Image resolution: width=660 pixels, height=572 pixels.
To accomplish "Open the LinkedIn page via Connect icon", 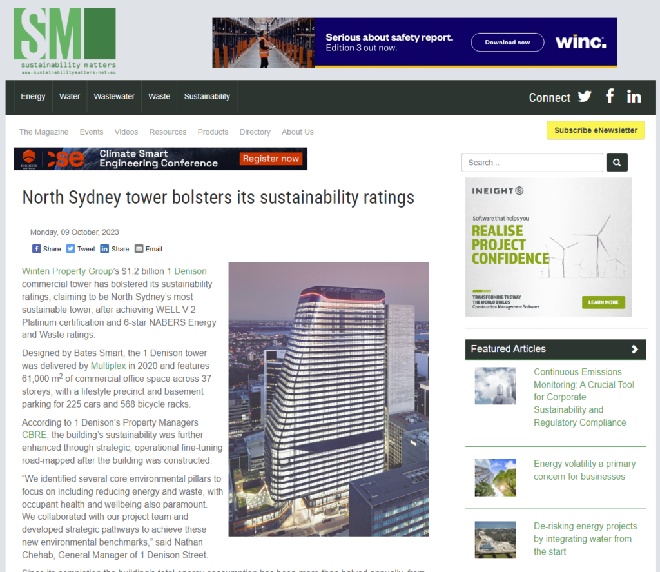I will [634, 97].
